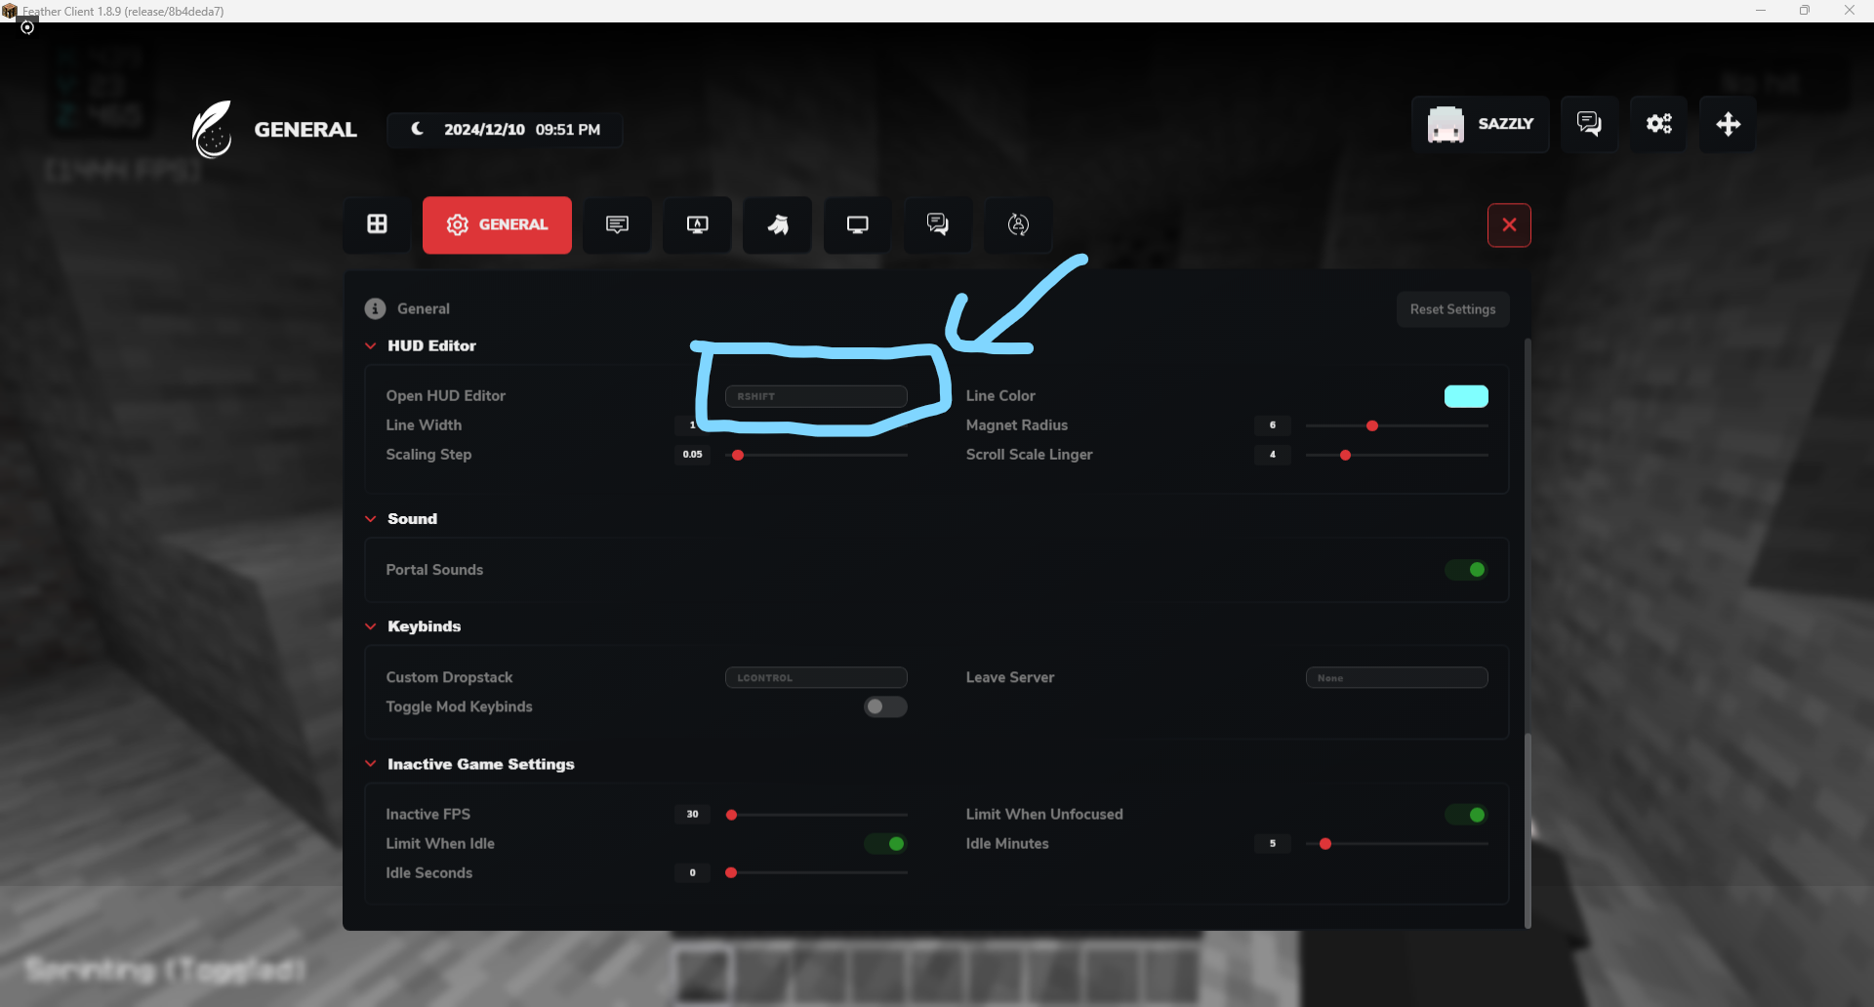This screenshot has width=1874, height=1007.
Task: Open the grid dashboard tab icon
Action: [x=377, y=224]
